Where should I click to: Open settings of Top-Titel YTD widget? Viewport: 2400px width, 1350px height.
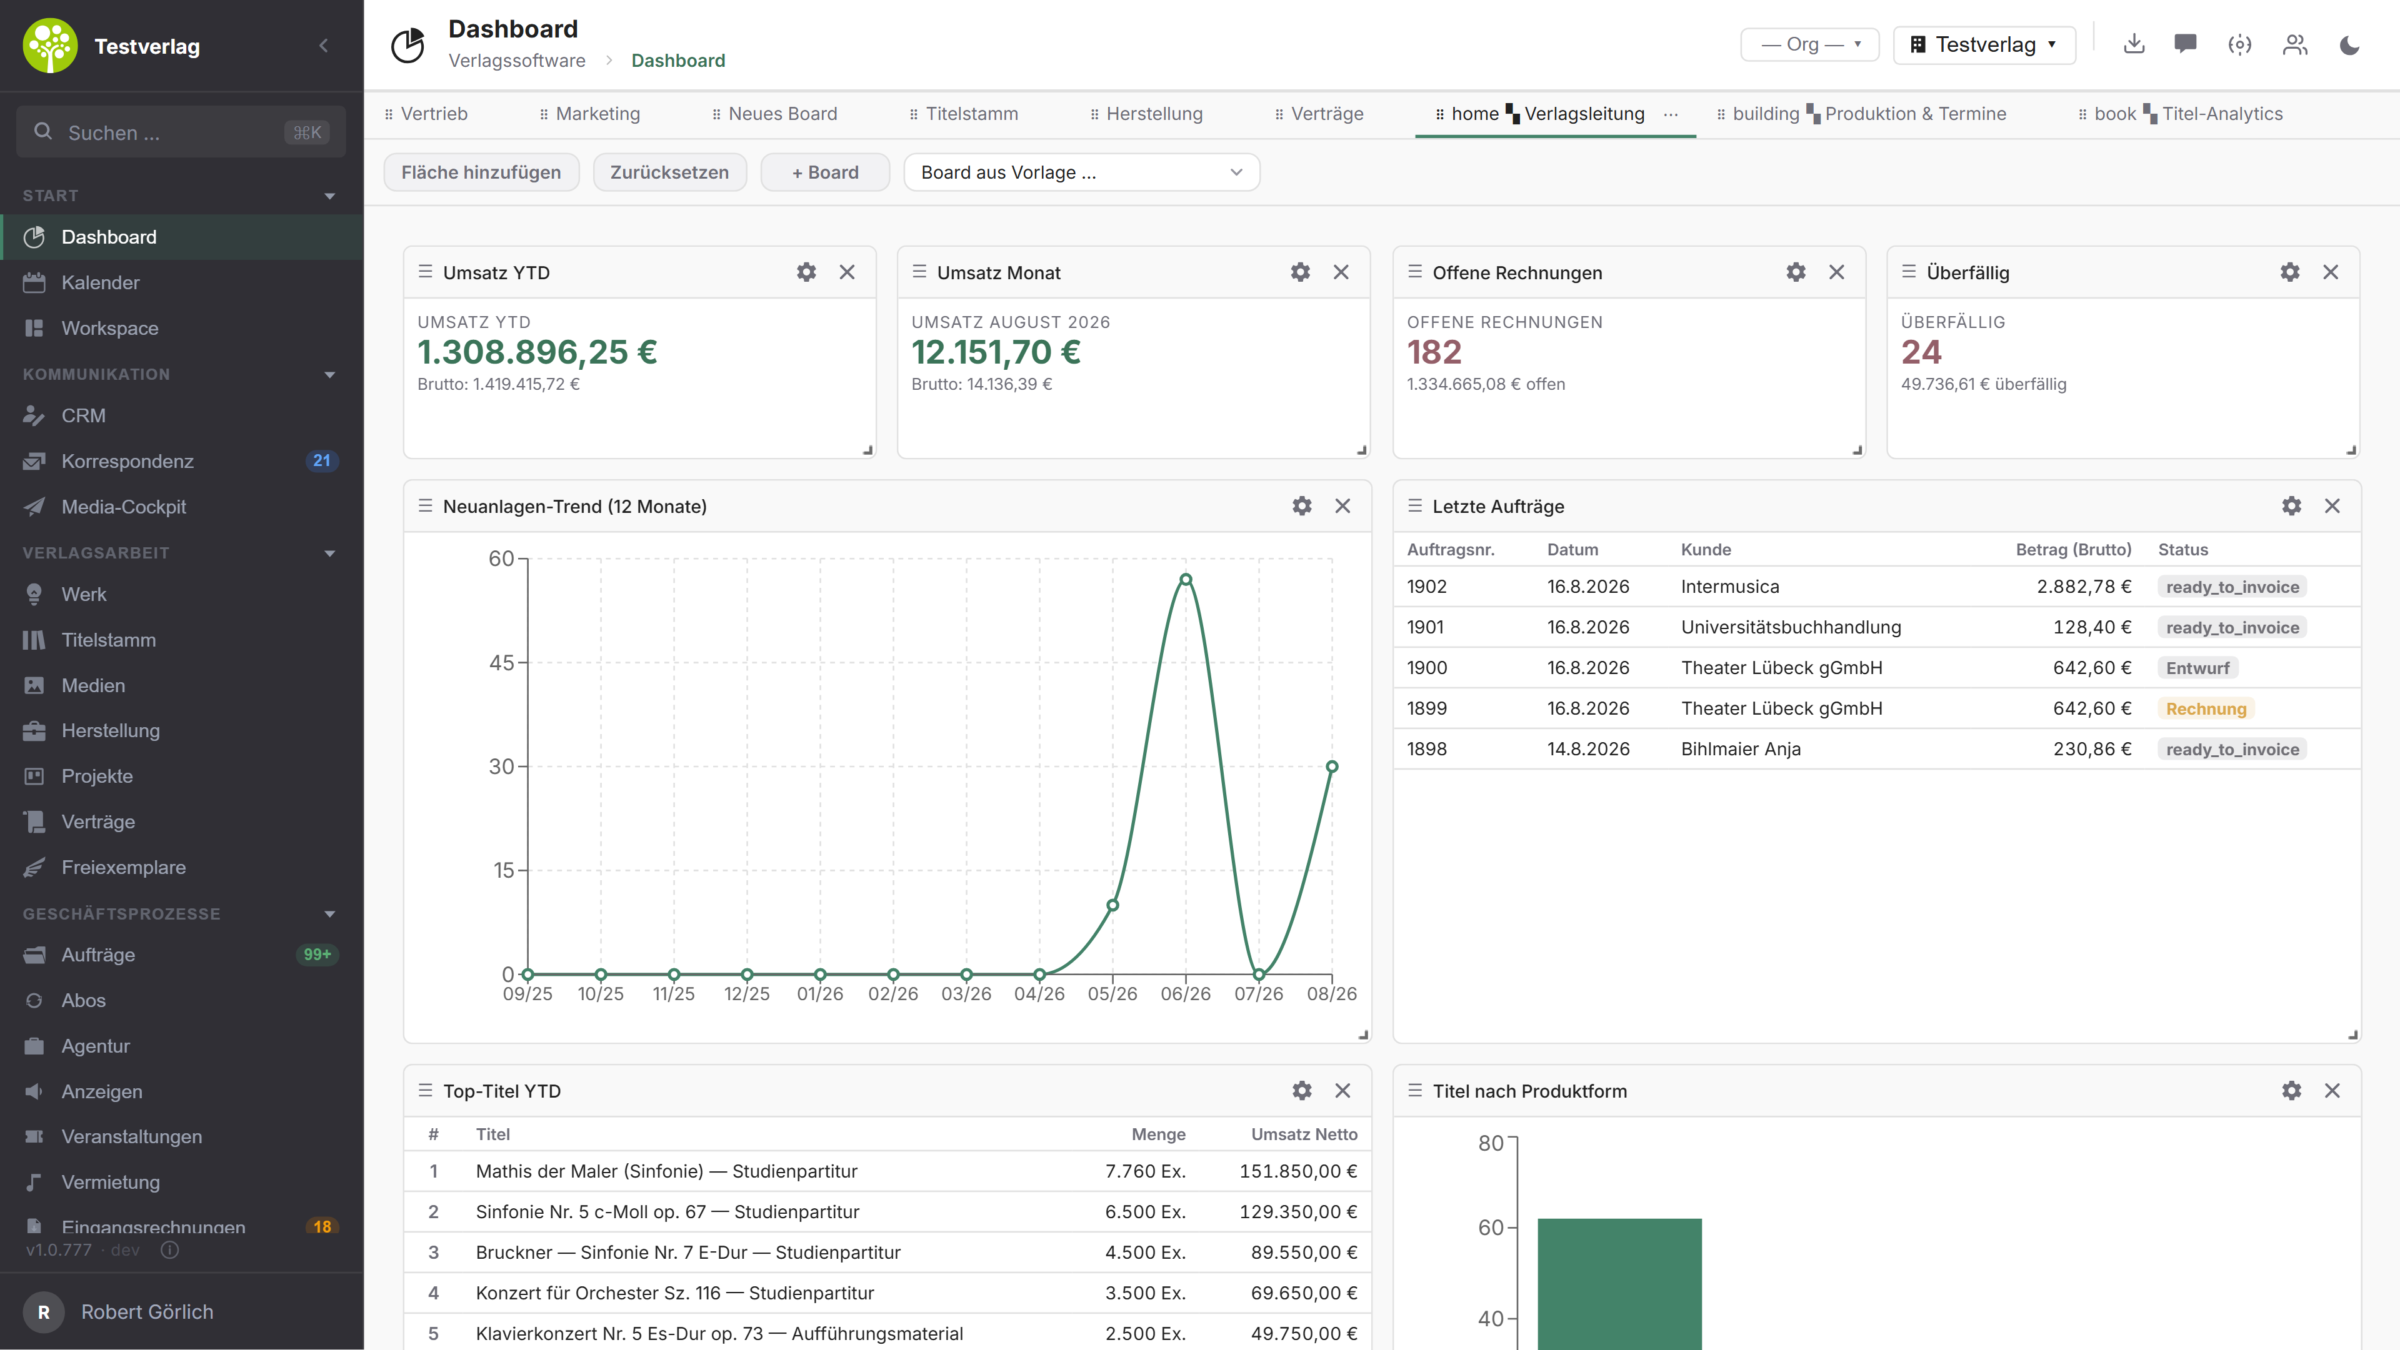1301,1090
